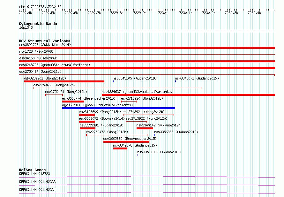
Task: Open esv3665885 (Besenbacher2015) label
Action: click(130, 139)
